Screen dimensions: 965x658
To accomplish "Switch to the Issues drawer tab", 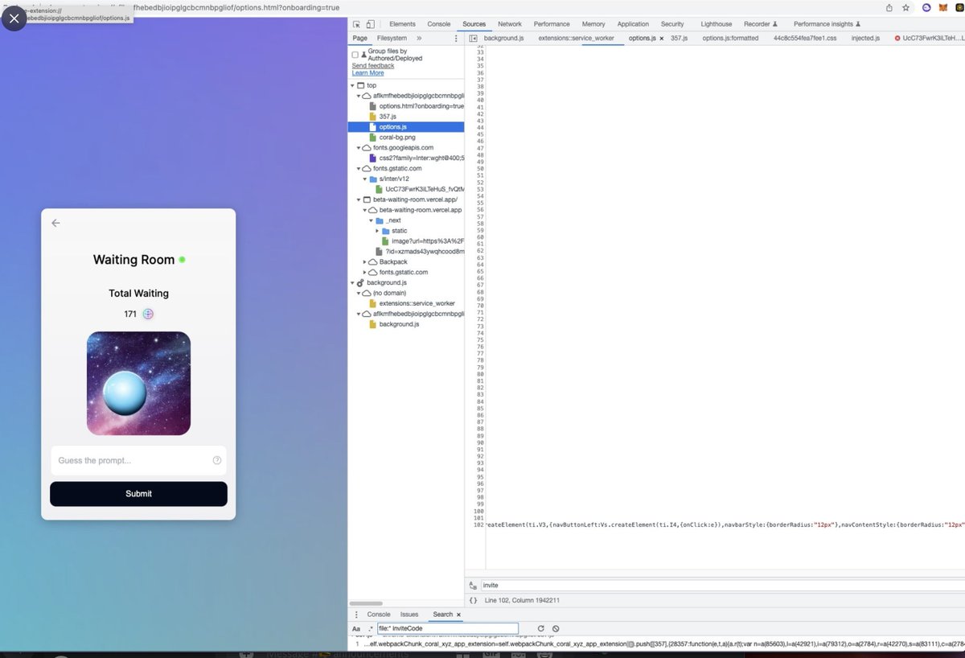I will coord(409,615).
